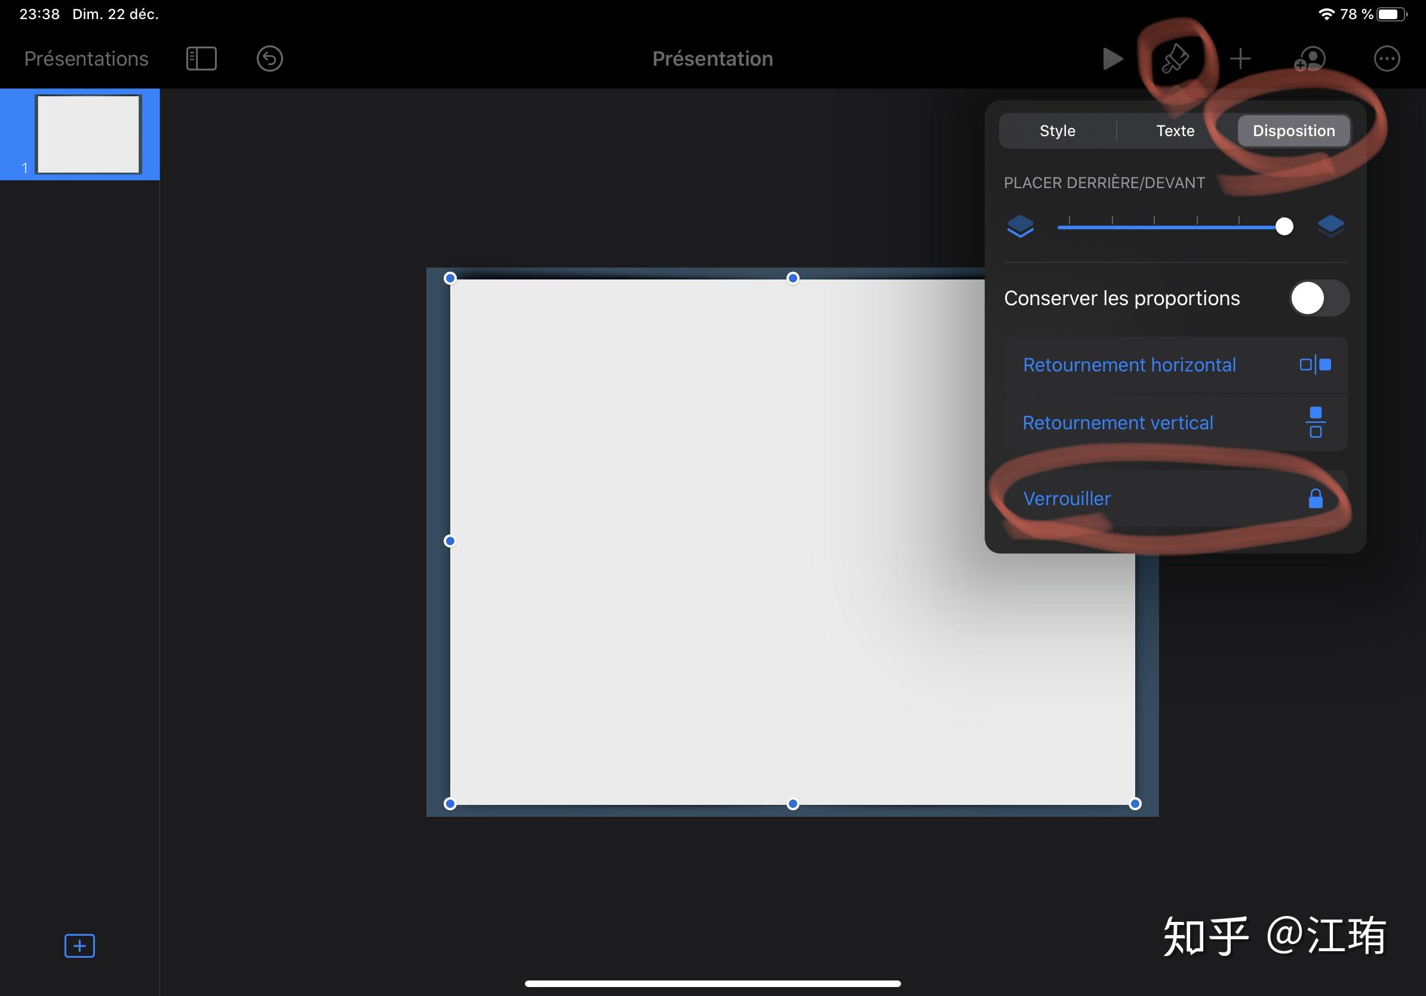This screenshot has width=1426, height=996.
Task: Tap the undo arrow icon
Action: coord(269,59)
